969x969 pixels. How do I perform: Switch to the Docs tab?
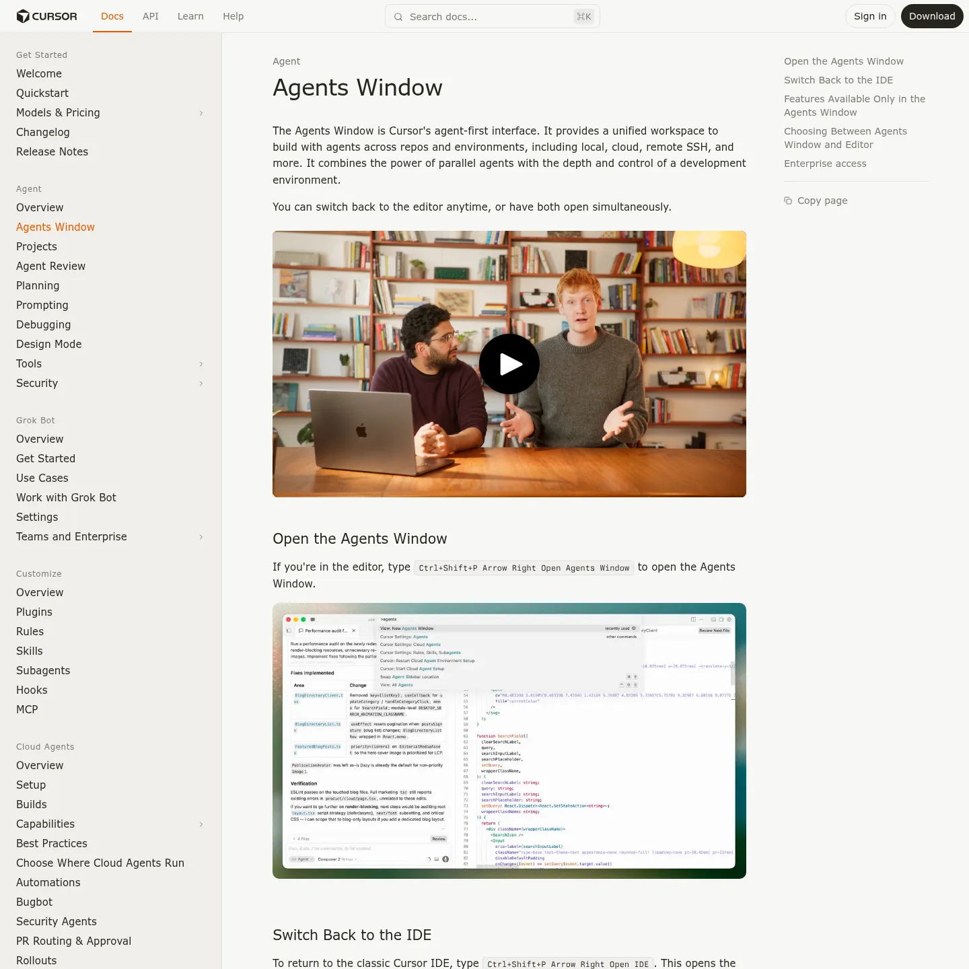click(112, 16)
